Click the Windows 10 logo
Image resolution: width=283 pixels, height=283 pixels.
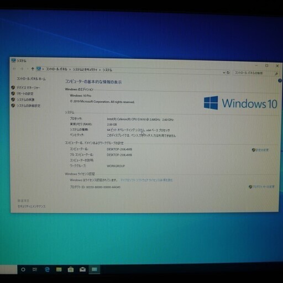tap(240, 103)
